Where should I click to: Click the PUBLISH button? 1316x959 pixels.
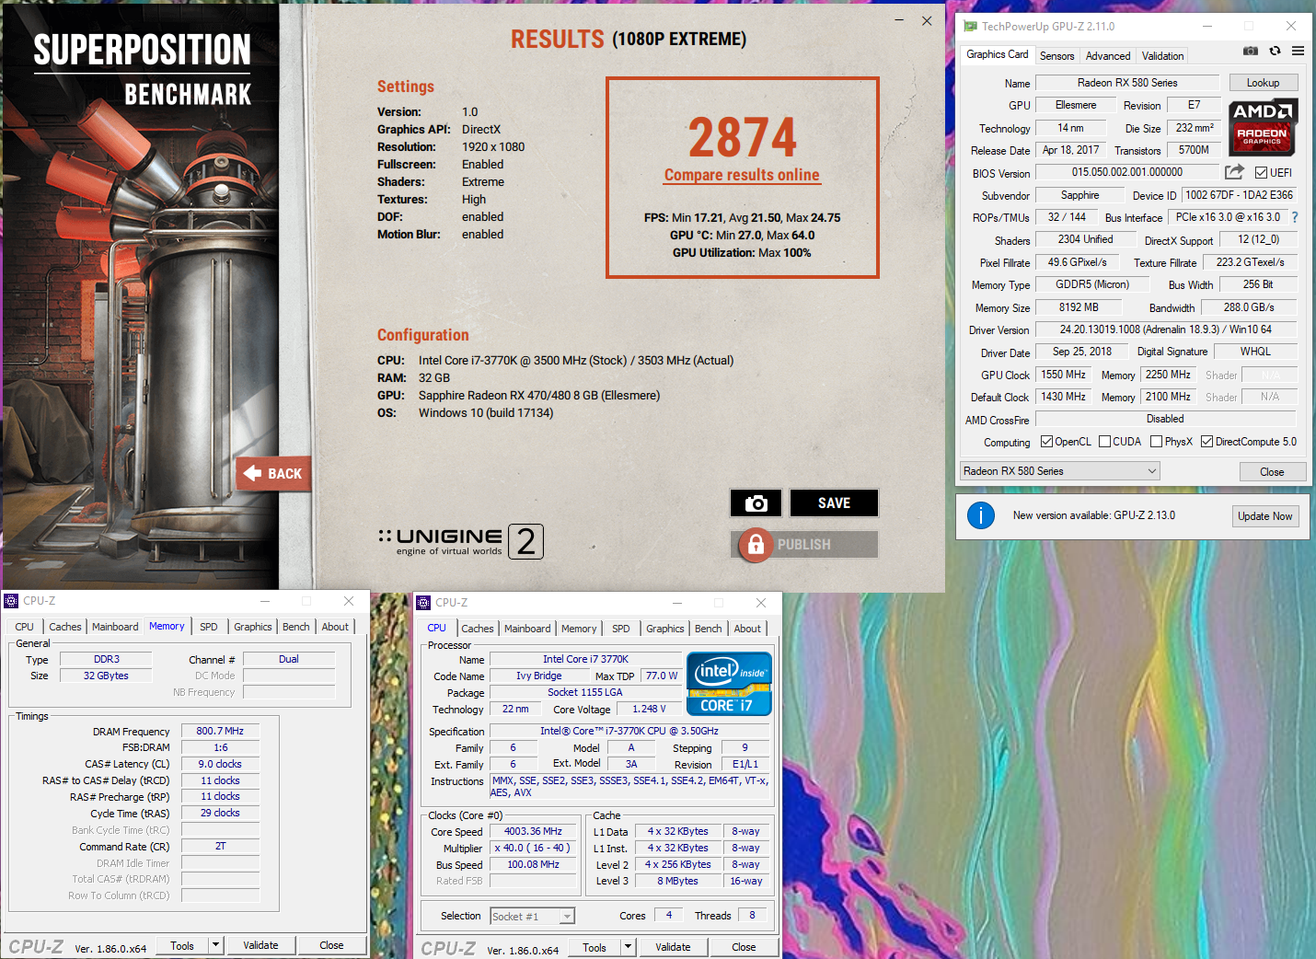click(x=804, y=545)
